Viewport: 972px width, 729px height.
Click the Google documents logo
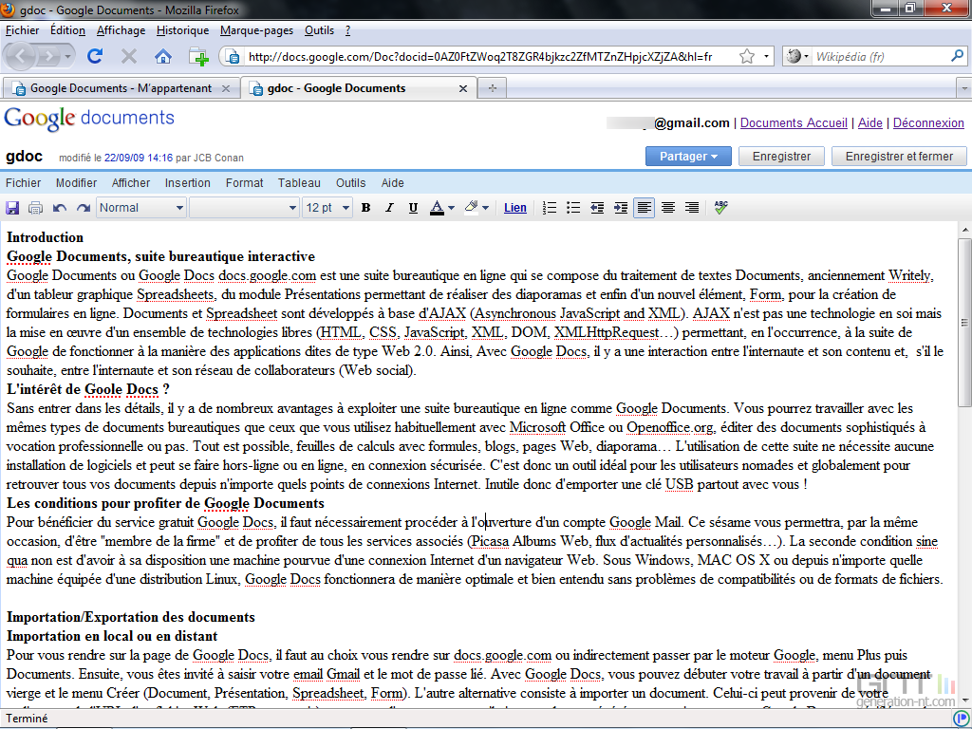89,119
